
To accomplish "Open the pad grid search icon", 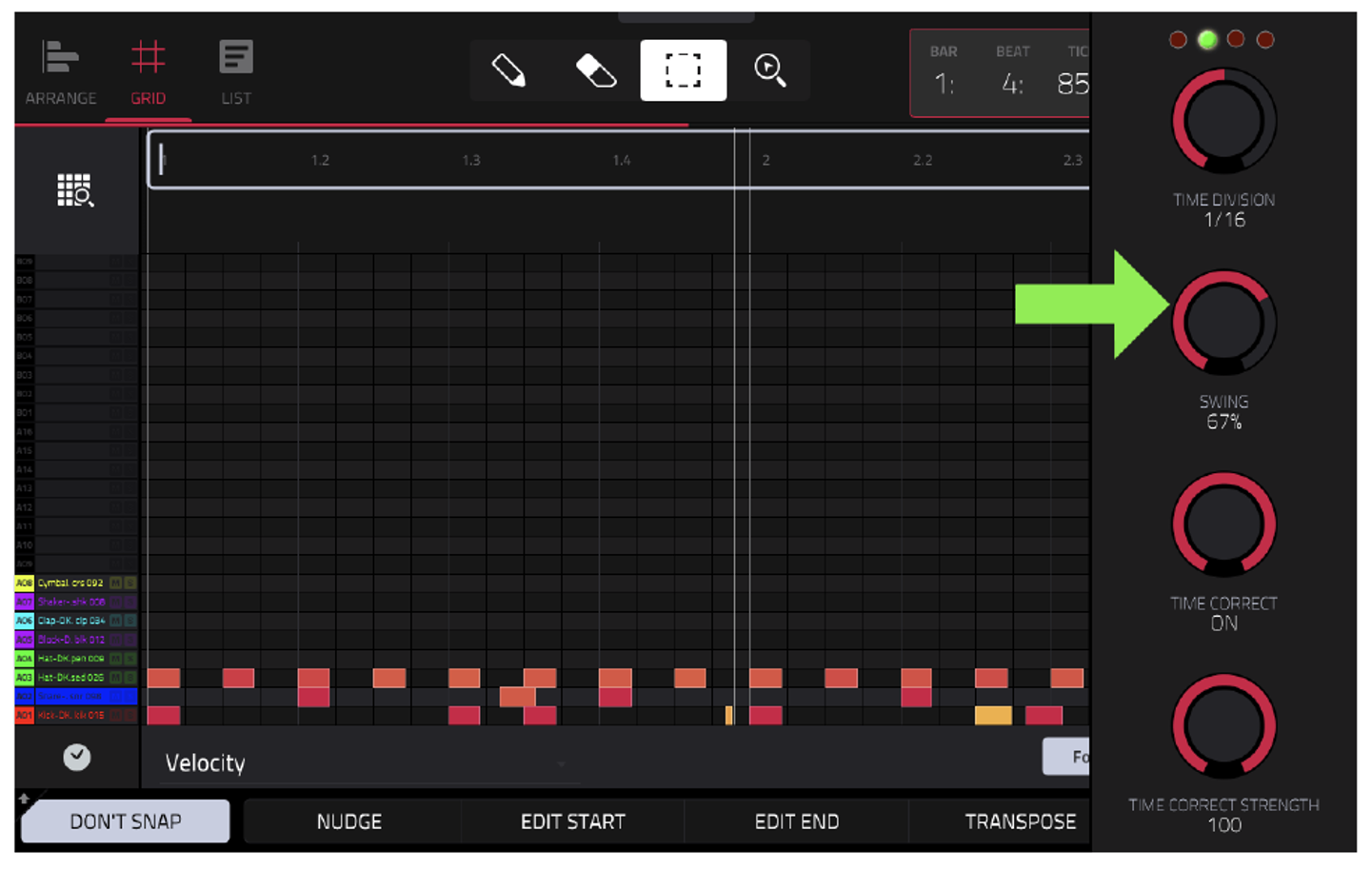I will pyautogui.click(x=75, y=190).
